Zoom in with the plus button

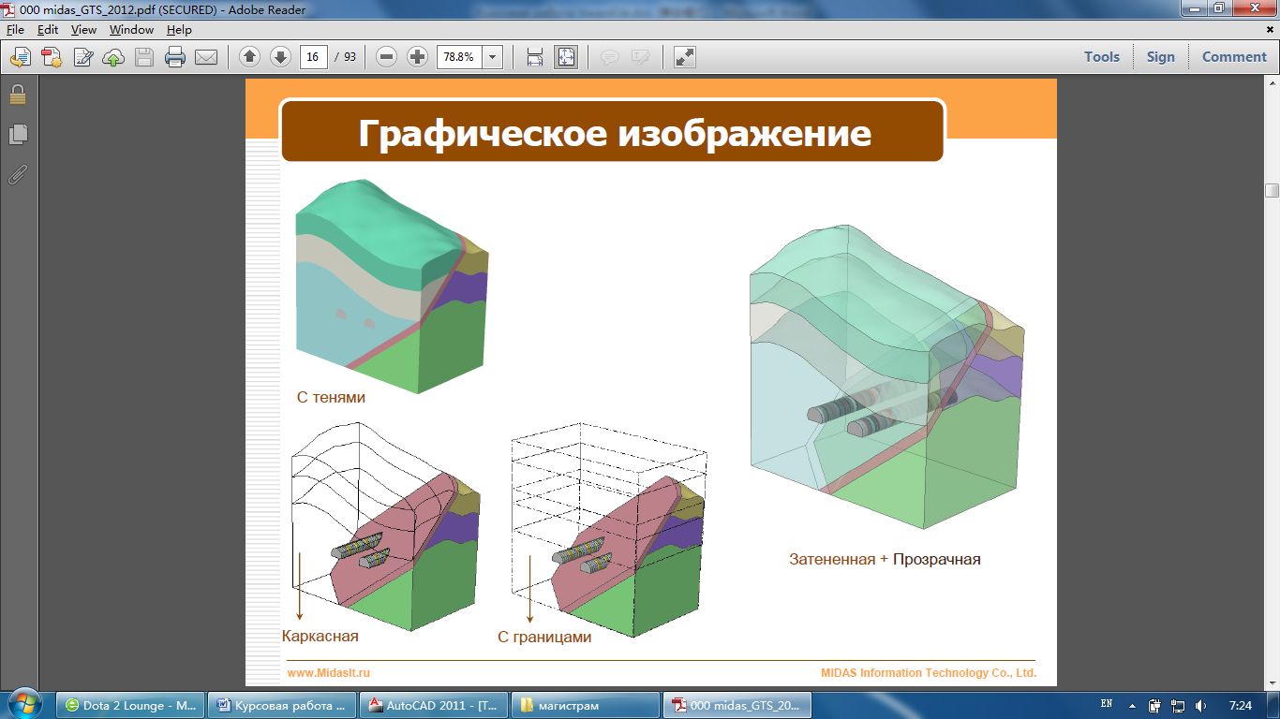418,57
